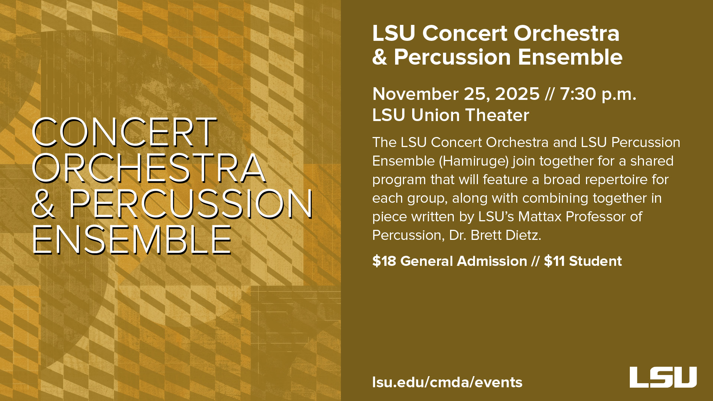Click the name "Dr. Brett Dietz"
713x401 pixels.
point(495,235)
